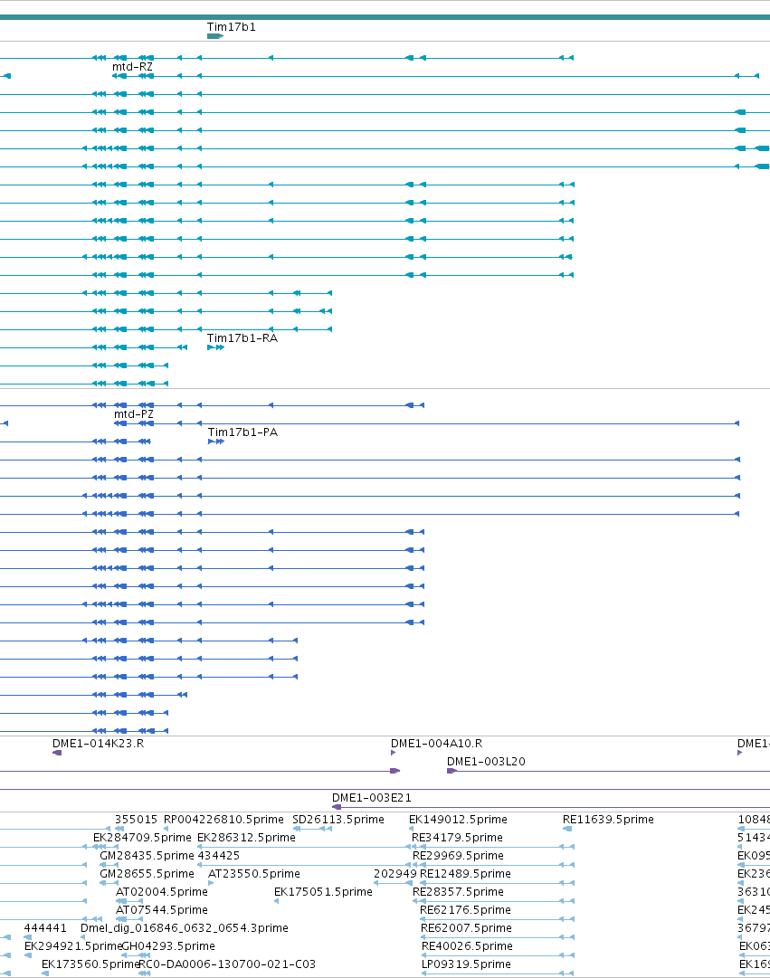Click the LP09319.5prime EST label
770x978 pixels.
click(466, 964)
